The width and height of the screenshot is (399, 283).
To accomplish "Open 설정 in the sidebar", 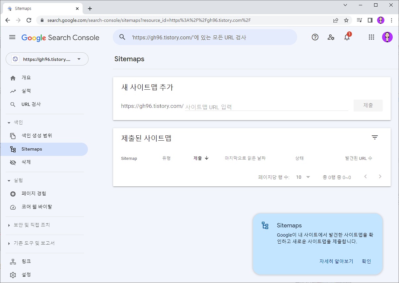I will click(44, 275).
